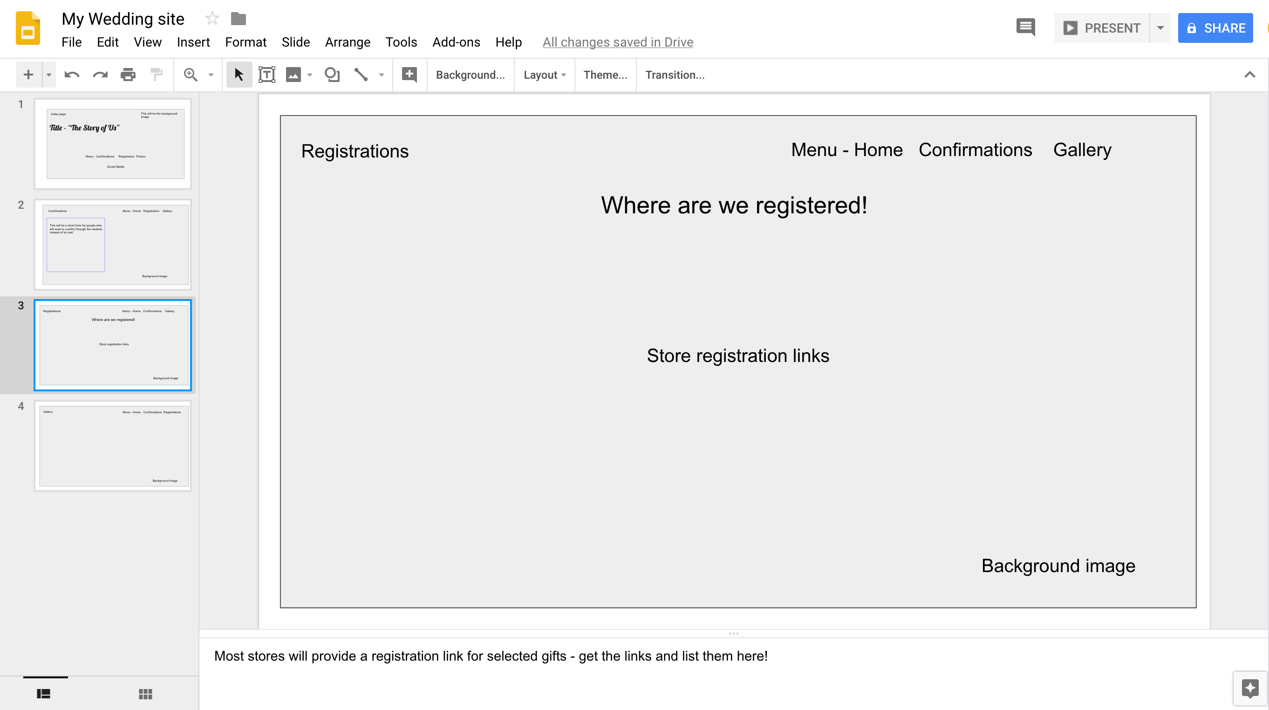Click the Shape tool icon
1269x710 pixels.
tap(332, 75)
